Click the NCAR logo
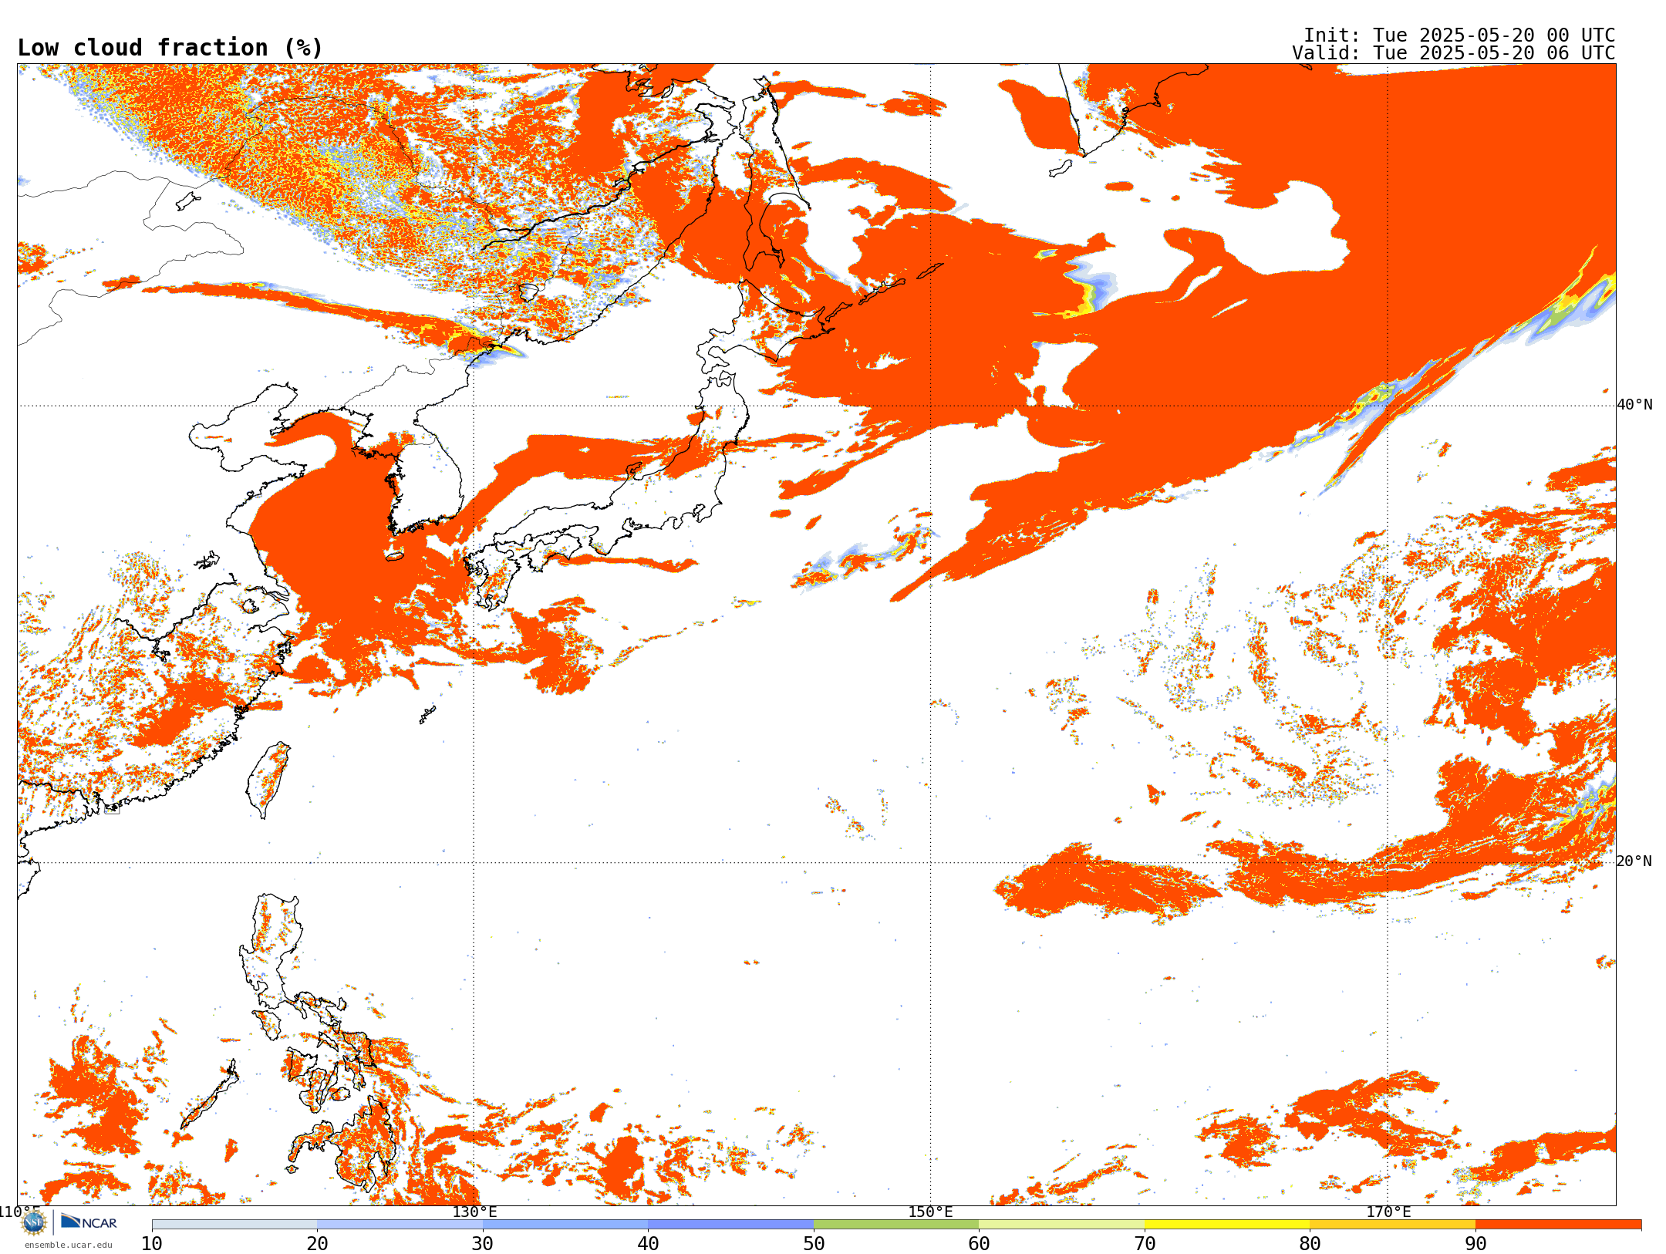Screen dimensions: 1666x1254 89,1222
